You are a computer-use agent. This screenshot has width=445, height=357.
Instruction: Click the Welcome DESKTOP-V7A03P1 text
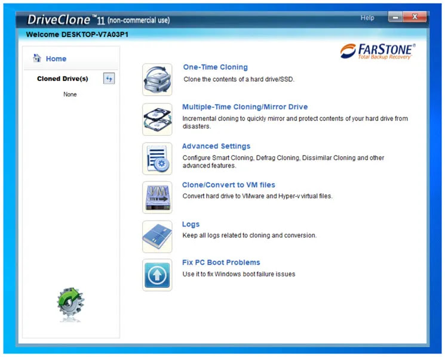point(77,35)
